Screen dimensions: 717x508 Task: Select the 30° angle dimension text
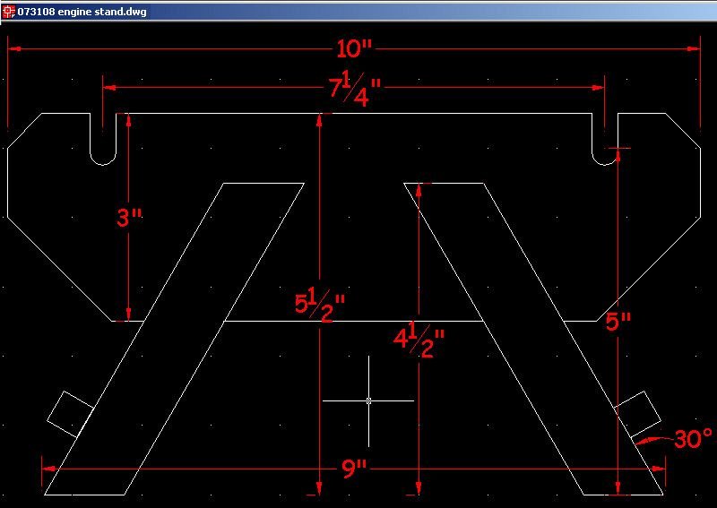click(693, 439)
